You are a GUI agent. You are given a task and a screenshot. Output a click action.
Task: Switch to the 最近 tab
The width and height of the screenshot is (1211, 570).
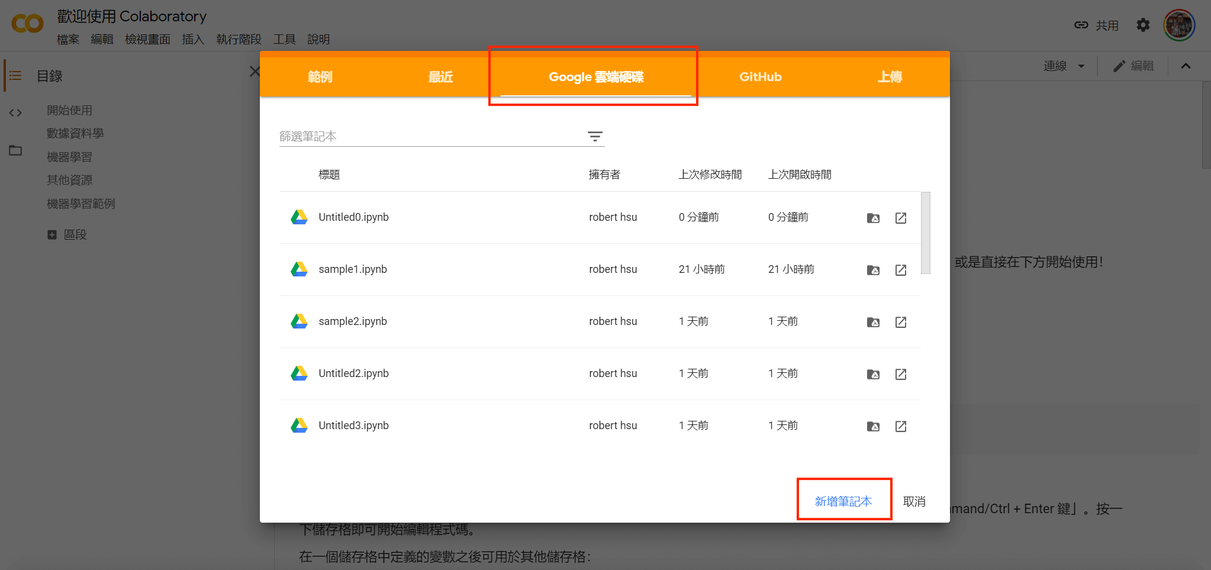pos(440,77)
